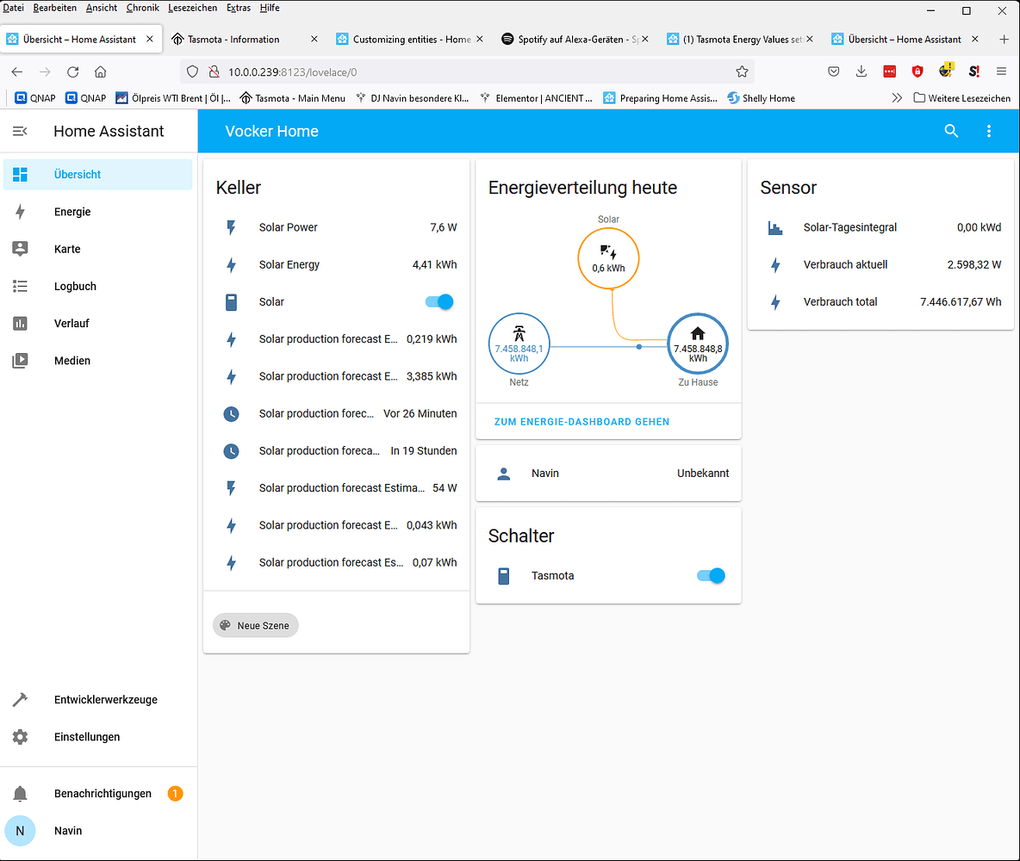Open the Datei menu
This screenshot has height=861, width=1020.
coord(13,8)
